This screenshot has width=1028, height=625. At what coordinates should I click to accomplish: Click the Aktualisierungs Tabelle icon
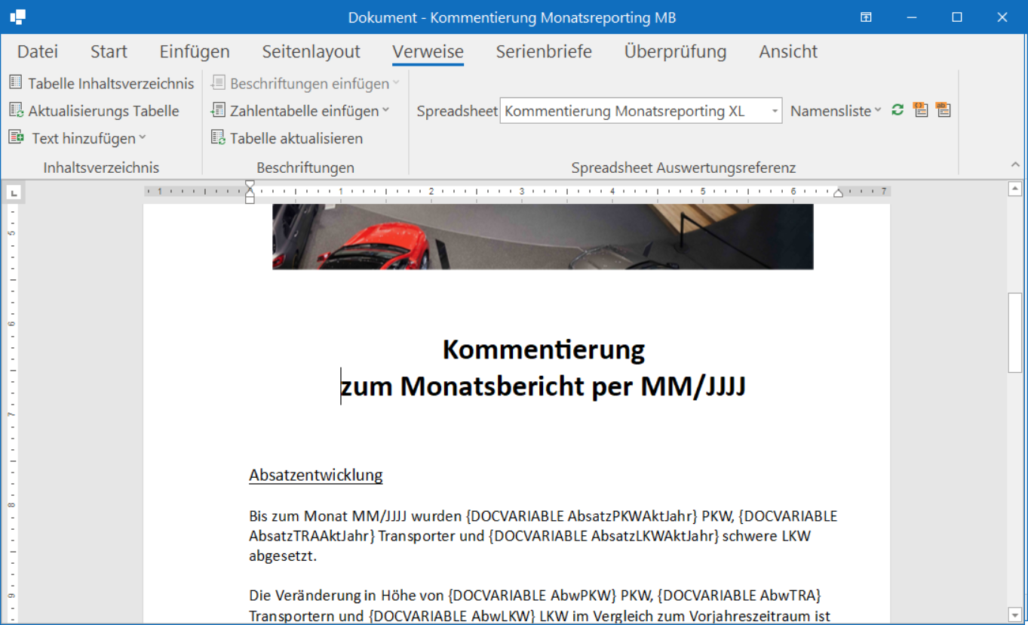pos(16,111)
